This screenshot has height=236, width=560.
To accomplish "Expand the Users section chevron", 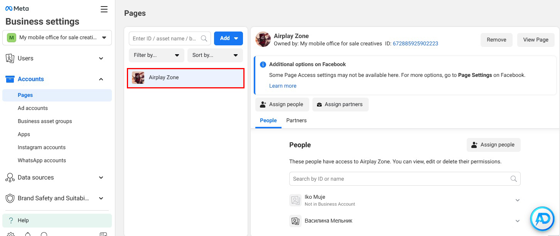I will [x=101, y=58].
